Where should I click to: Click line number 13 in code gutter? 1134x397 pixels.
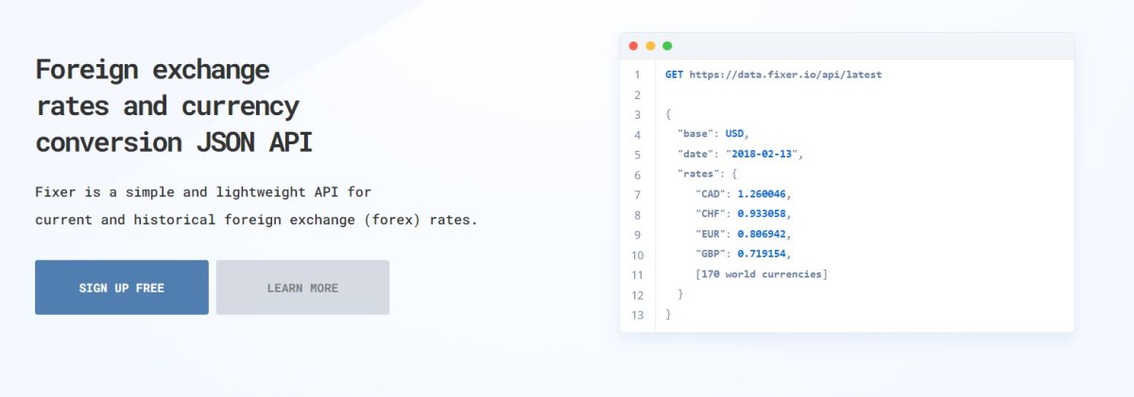(x=637, y=314)
